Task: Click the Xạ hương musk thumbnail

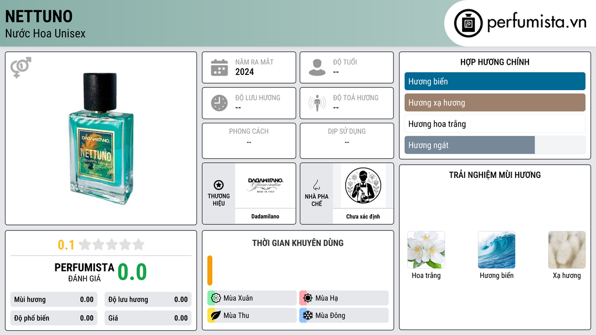Action: pyautogui.click(x=567, y=250)
